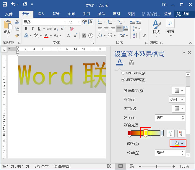Apply distributed alignment

click(126, 29)
